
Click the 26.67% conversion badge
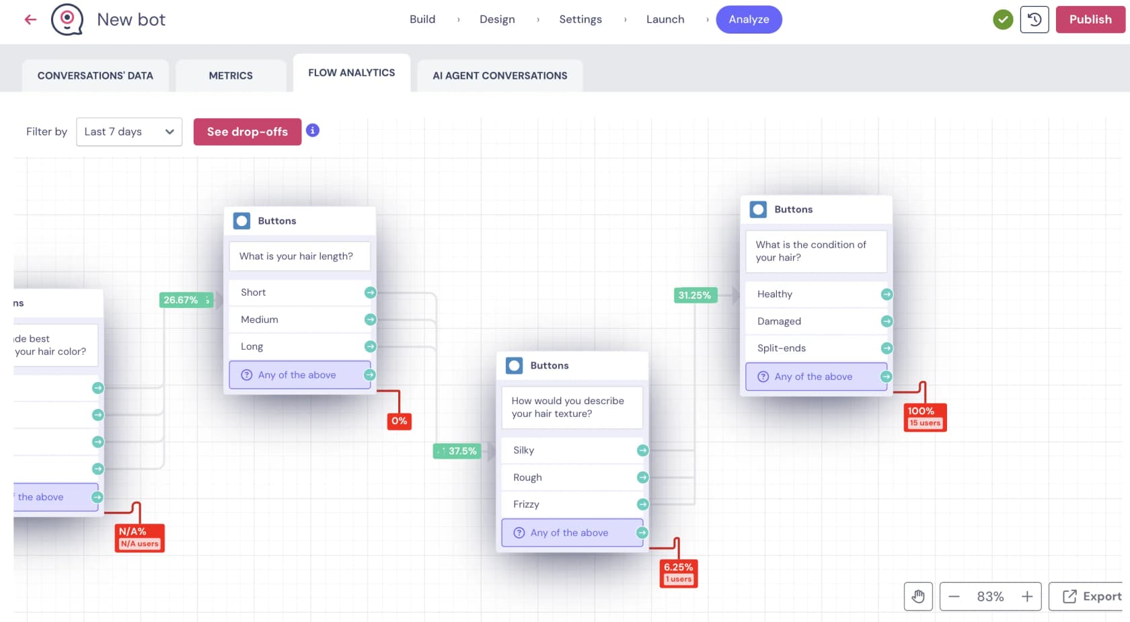click(x=186, y=300)
